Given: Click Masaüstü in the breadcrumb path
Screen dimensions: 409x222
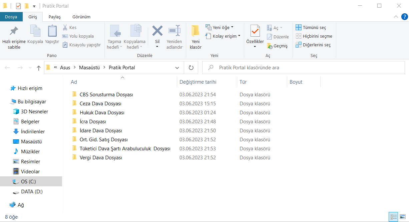Looking at the screenshot, I should [x=89, y=68].
